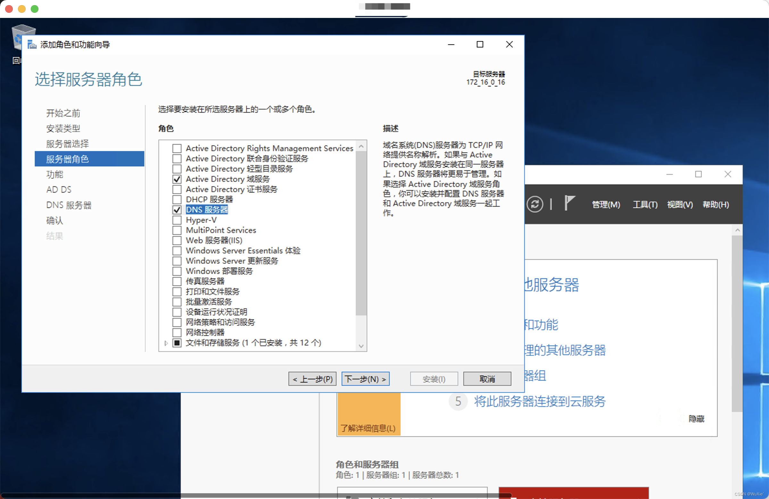Viewport: 769px width, 499px height.
Task: Go to AD DS wizard step
Action: pos(59,190)
